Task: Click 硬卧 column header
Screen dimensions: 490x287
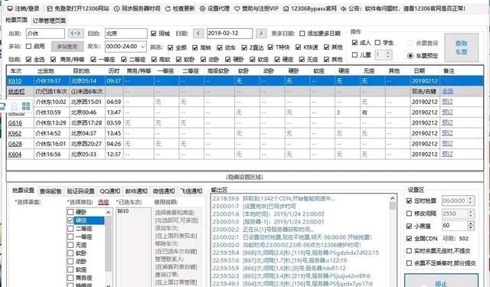Action: [x=294, y=71]
